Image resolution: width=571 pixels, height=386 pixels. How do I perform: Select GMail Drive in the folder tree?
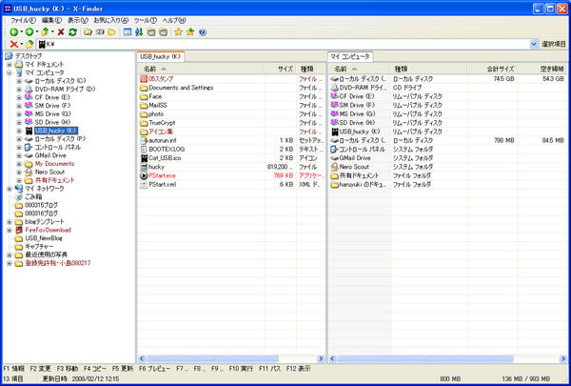point(50,155)
